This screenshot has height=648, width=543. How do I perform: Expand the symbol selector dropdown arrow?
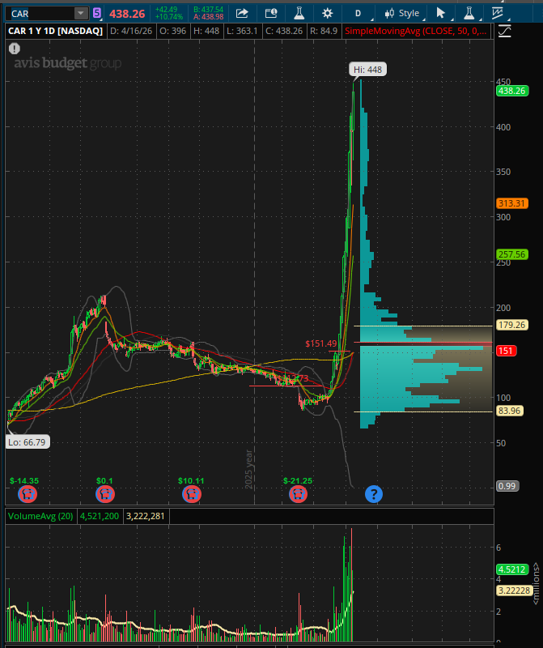tap(81, 13)
